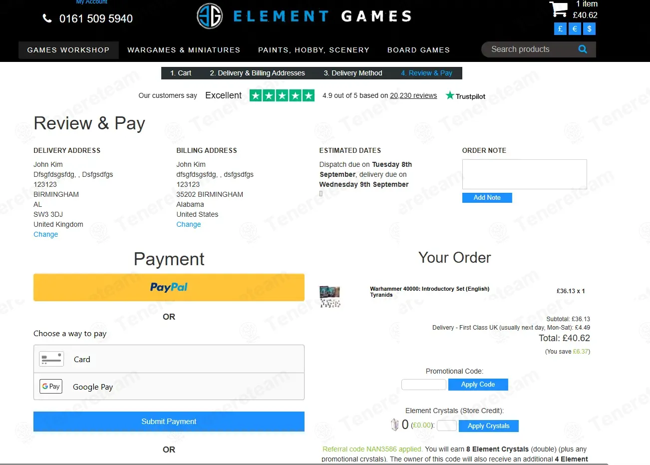Click the Subtotal: £36.13 line
This screenshot has width=650, height=465.
568,319
